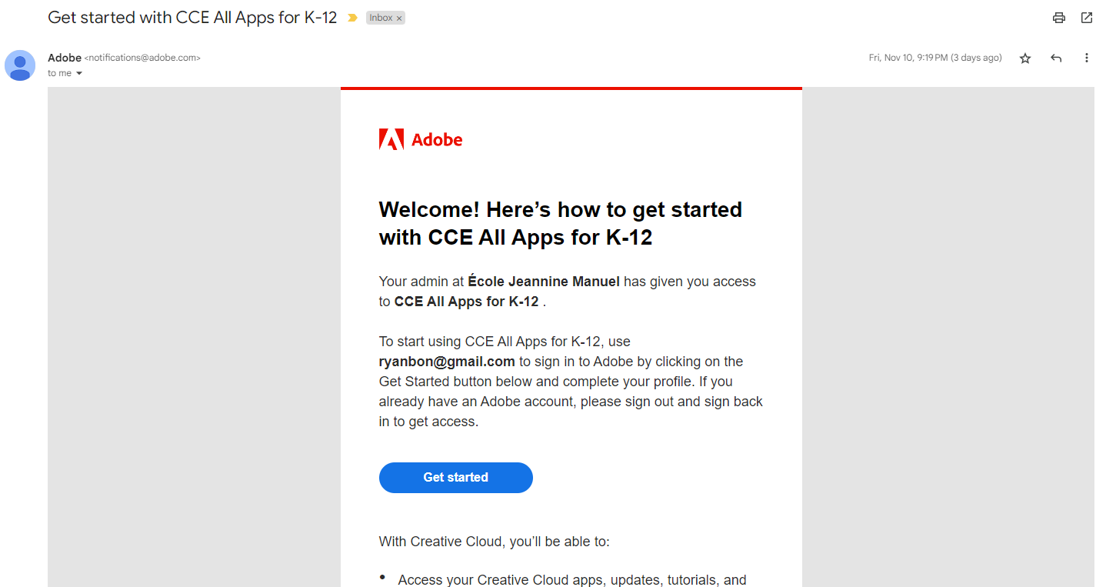Toggle the yellow importance marker
This screenshot has width=1106, height=587.
pos(352,18)
